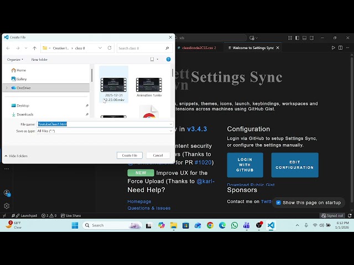This screenshot has width=354, height=265.
Task: Split the VS Code editor
Action: [341, 48]
